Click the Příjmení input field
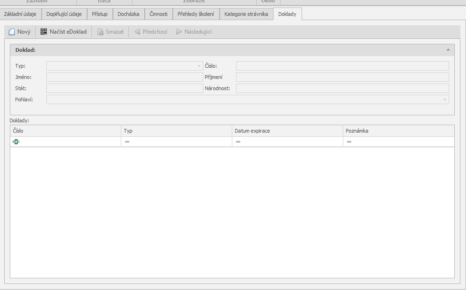The width and height of the screenshot is (466, 290). pyautogui.click(x=342, y=77)
